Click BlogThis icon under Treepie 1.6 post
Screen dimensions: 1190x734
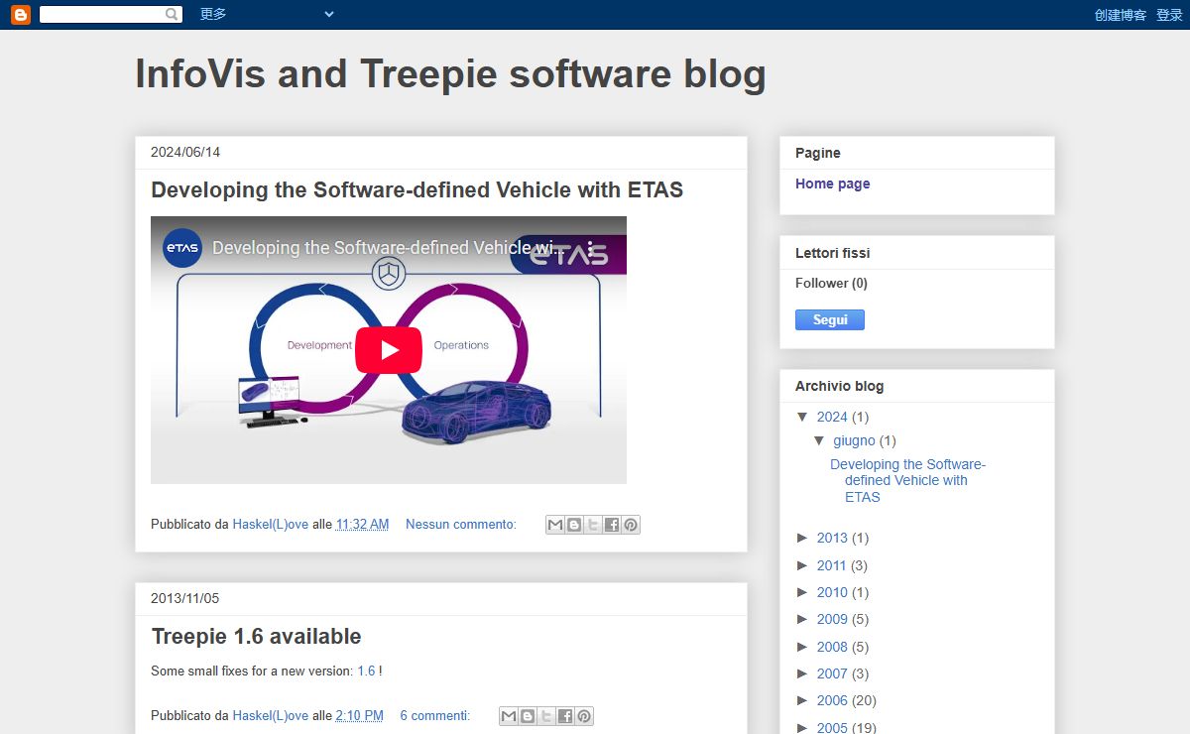pyautogui.click(x=528, y=716)
